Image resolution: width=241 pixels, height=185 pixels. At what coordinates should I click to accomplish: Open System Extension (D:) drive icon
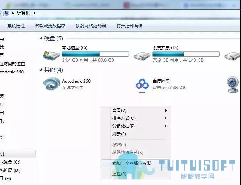(142, 56)
